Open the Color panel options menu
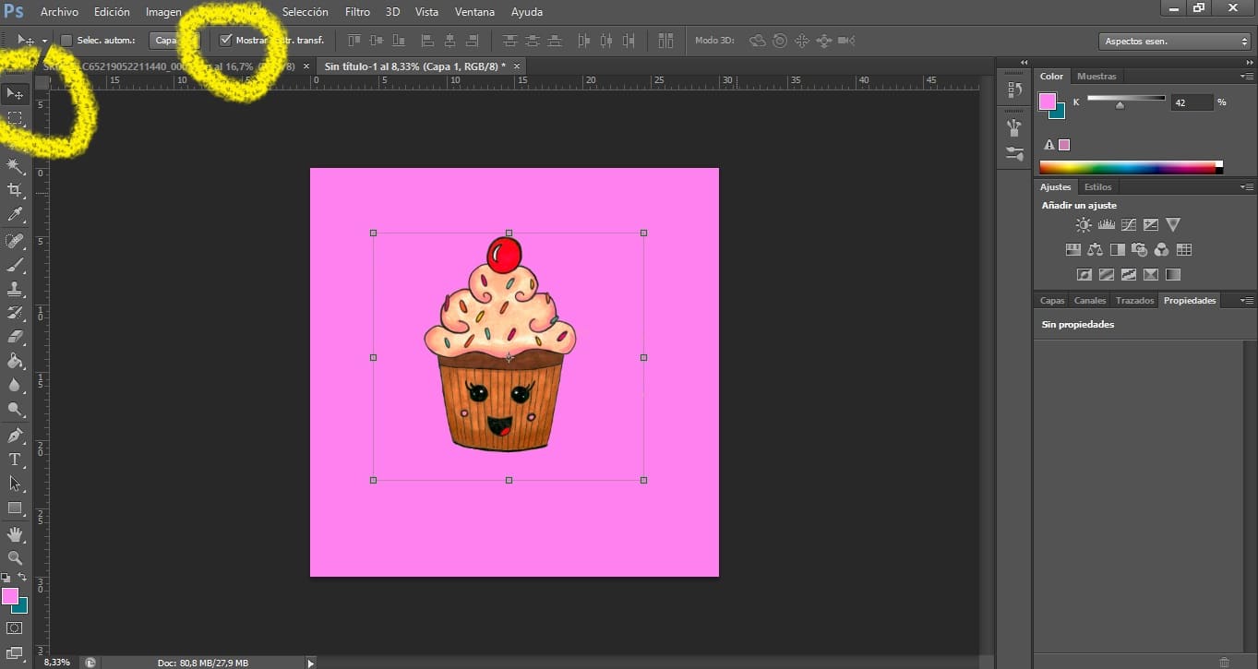The height and width of the screenshot is (669, 1258). click(1247, 76)
